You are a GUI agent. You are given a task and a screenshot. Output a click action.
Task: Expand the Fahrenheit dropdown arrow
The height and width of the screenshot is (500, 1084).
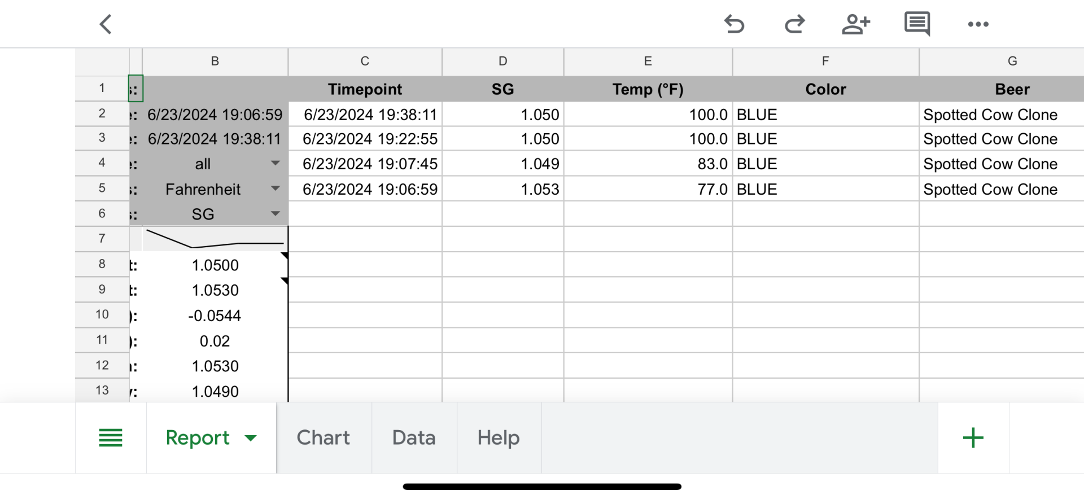276,188
